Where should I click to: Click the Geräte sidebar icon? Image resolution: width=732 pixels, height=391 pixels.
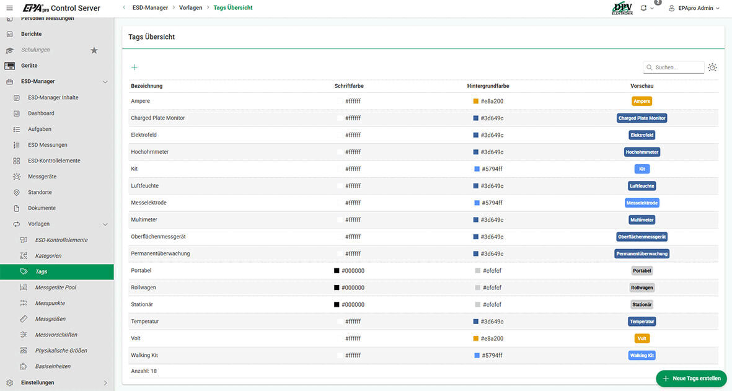[x=9, y=66]
